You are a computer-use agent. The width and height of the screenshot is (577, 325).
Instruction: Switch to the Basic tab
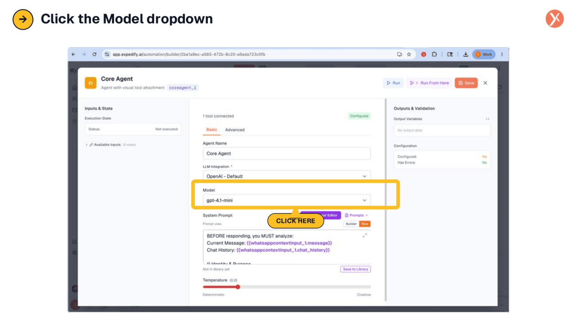point(212,130)
